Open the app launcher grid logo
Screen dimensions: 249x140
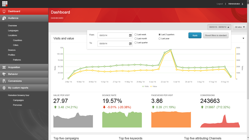coord(5,4)
